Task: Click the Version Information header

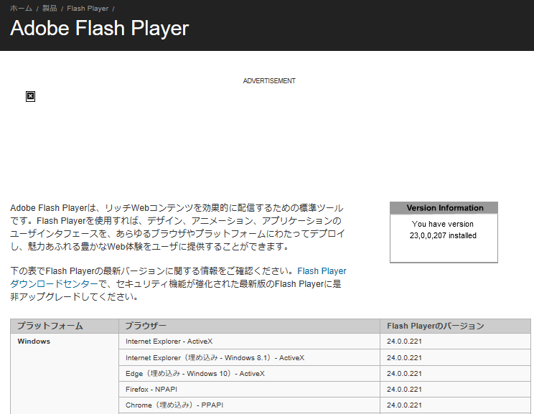Action: click(x=444, y=208)
